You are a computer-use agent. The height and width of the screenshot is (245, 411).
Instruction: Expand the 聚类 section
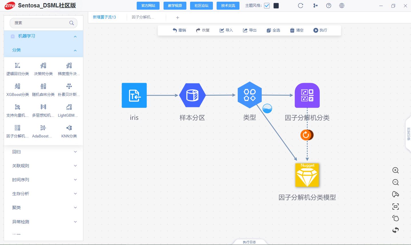pyautogui.click(x=75, y=207)
